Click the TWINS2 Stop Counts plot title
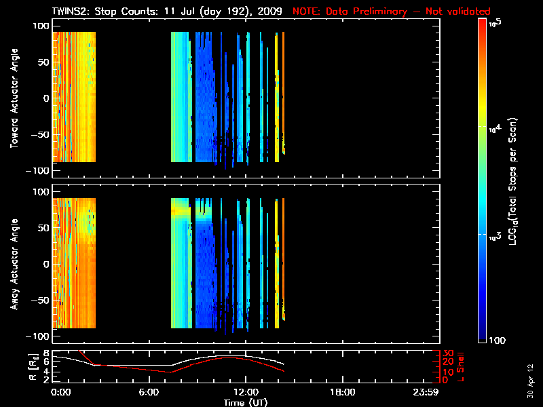This screenshot has width=543, height=407. pyautogui.click(x=167, y=12)
